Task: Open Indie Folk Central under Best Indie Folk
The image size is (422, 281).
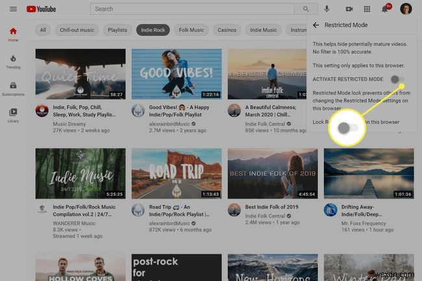Action: (265, 216)
